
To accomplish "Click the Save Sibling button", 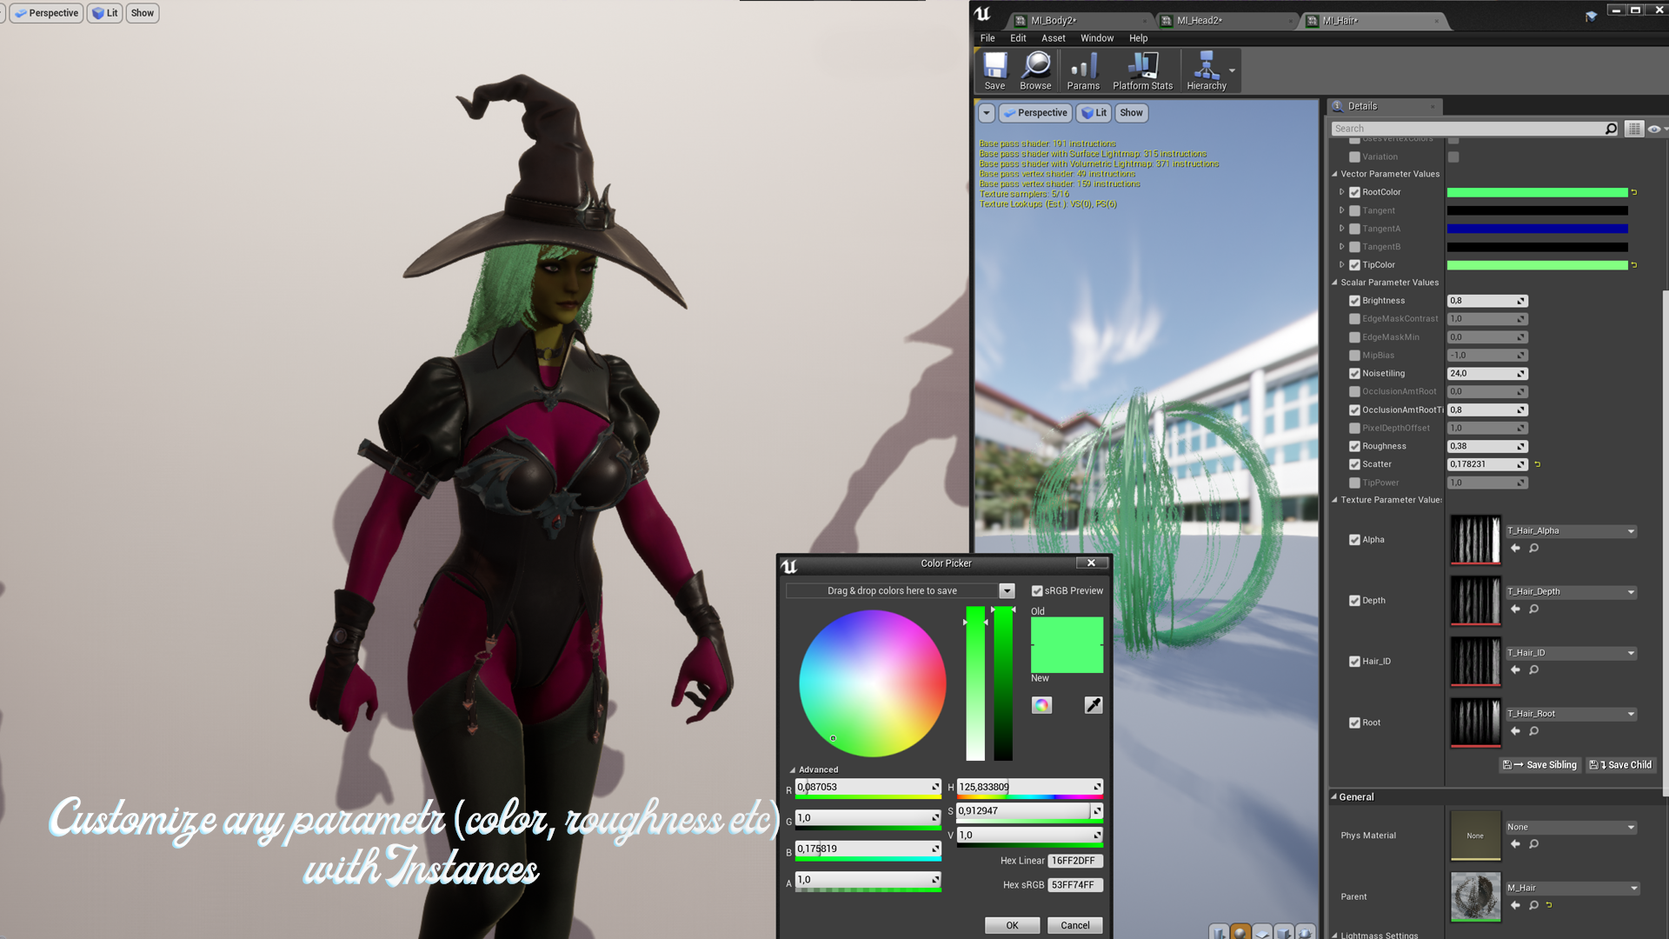I will (1539, 765).
